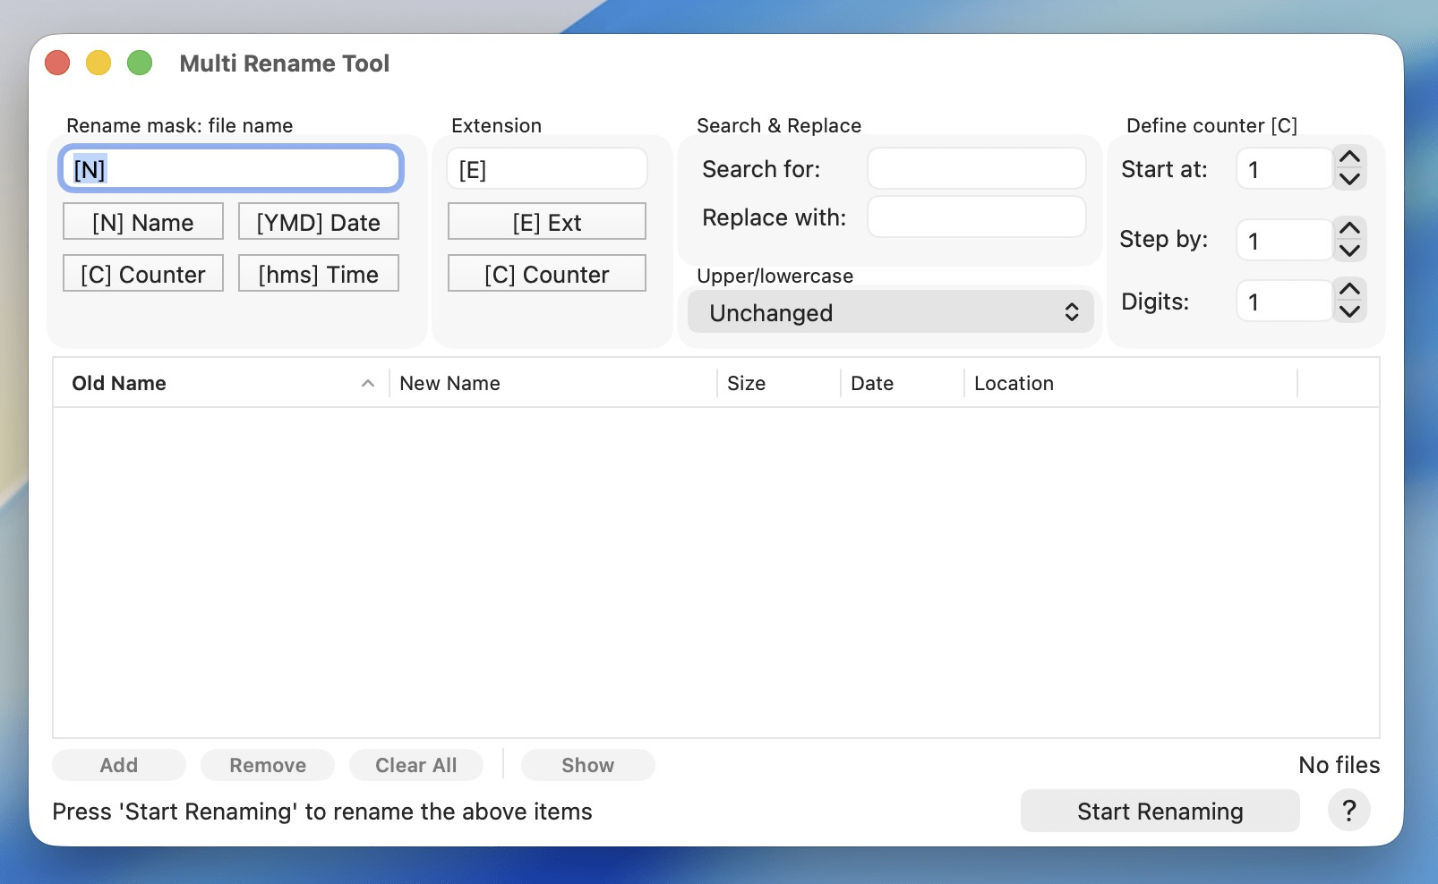Insert [C] Counter into the extension field

click(546, 274)
